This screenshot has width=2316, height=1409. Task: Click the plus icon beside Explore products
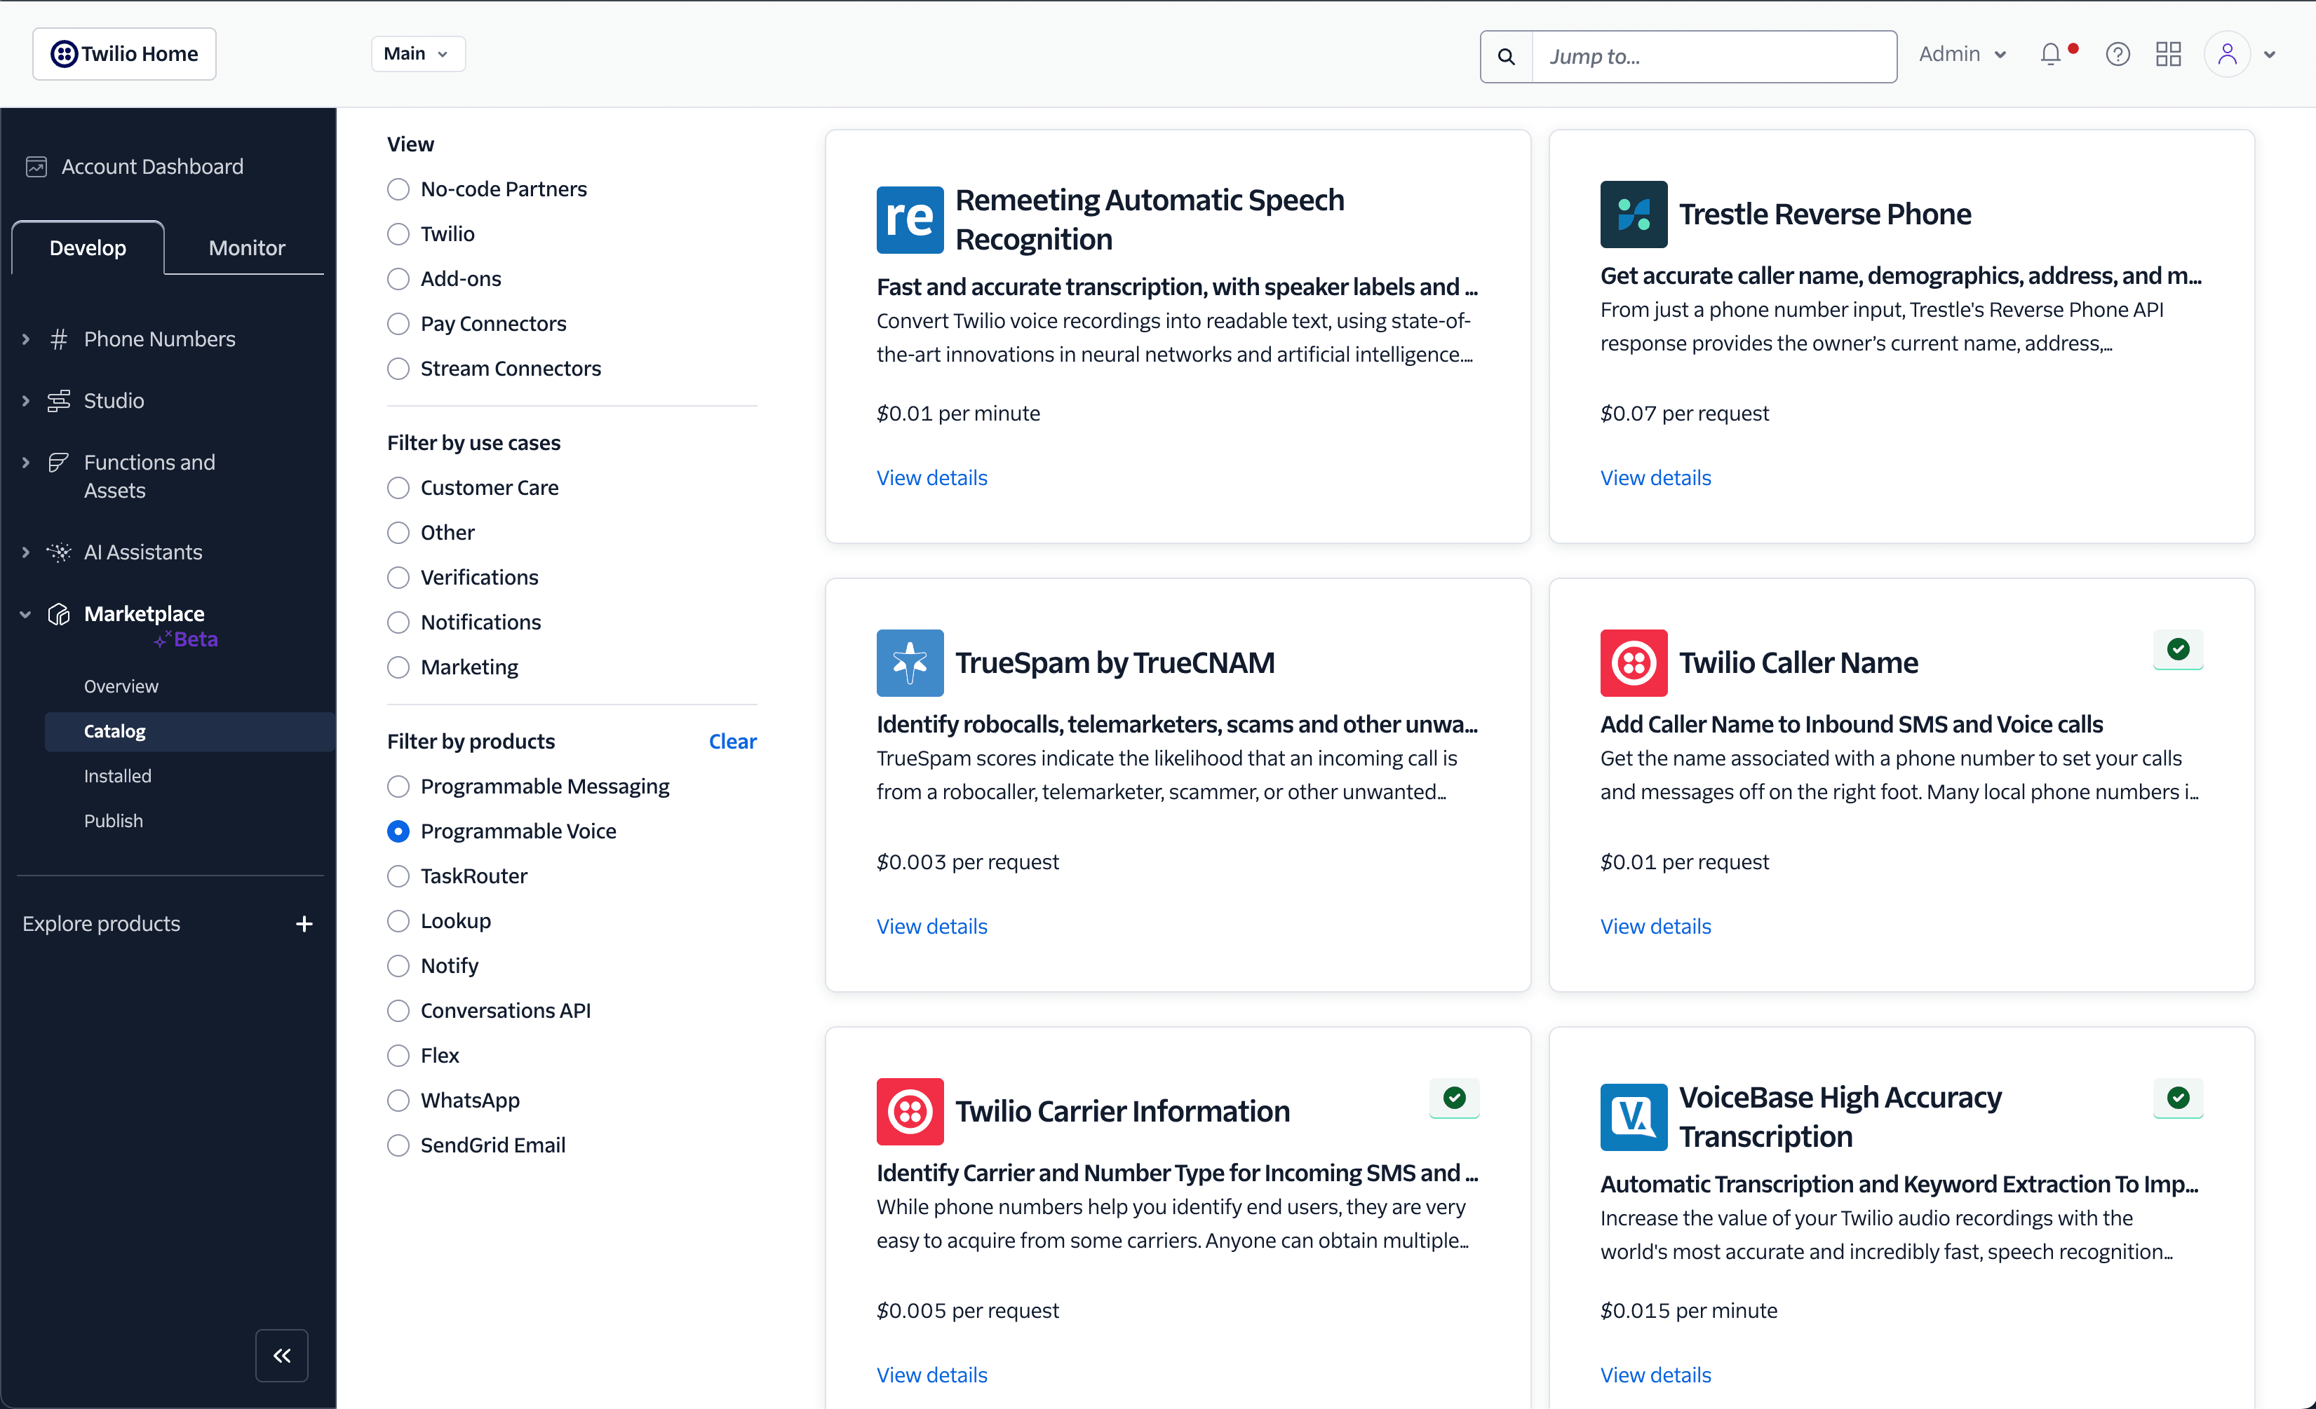(304, 923)
